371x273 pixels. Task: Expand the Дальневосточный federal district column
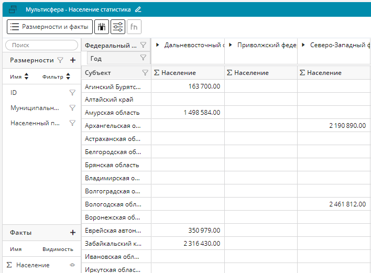158,46
